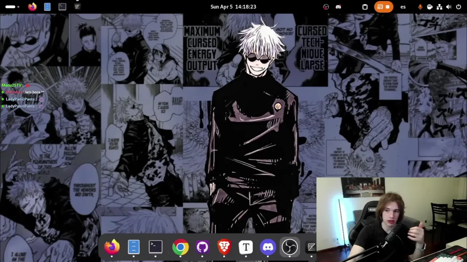467x262 pixels.
Task: Open the power menu icon
Action: point(459,7)
